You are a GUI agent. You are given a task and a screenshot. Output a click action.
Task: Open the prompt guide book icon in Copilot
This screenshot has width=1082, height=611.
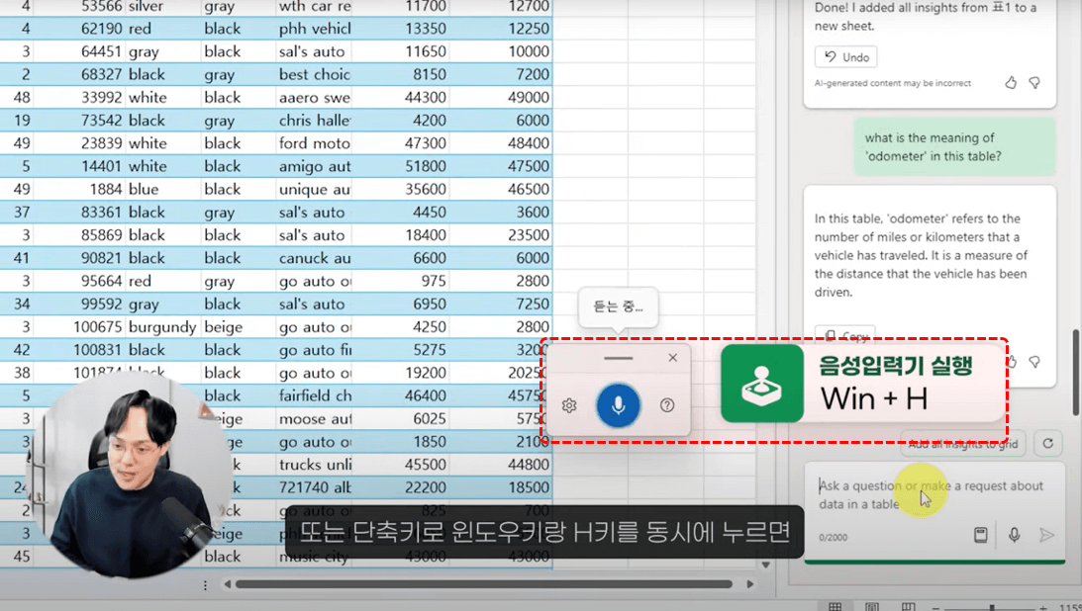click(x=980, y=534)
